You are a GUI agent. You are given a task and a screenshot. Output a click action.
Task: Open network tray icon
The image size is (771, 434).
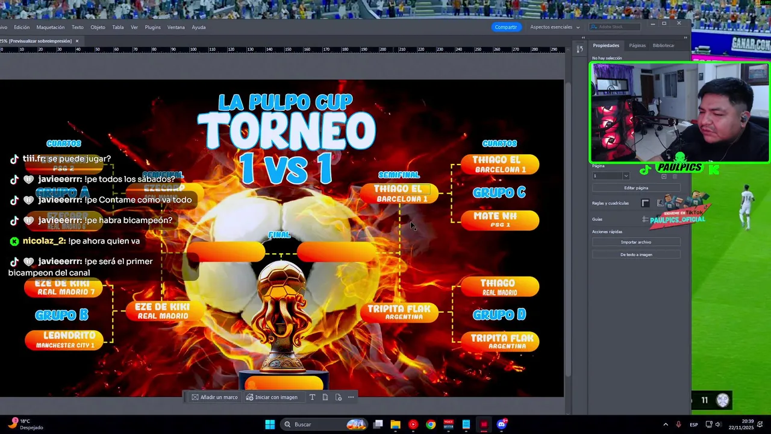(709, 424)
